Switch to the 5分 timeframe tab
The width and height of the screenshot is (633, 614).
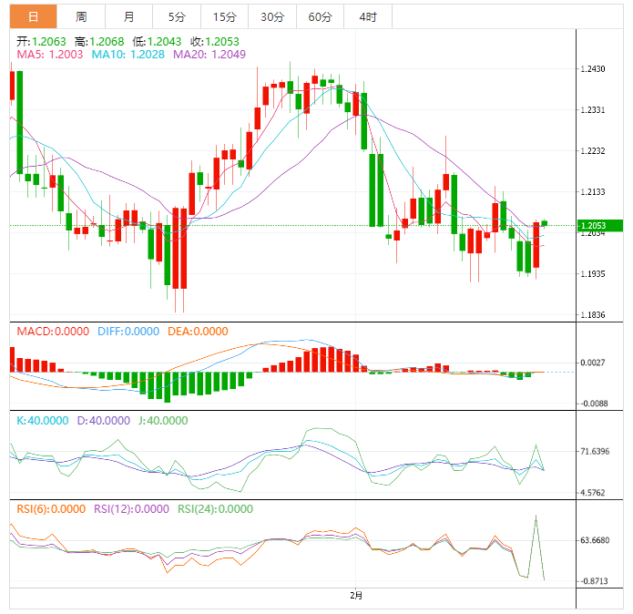[176, 16]
